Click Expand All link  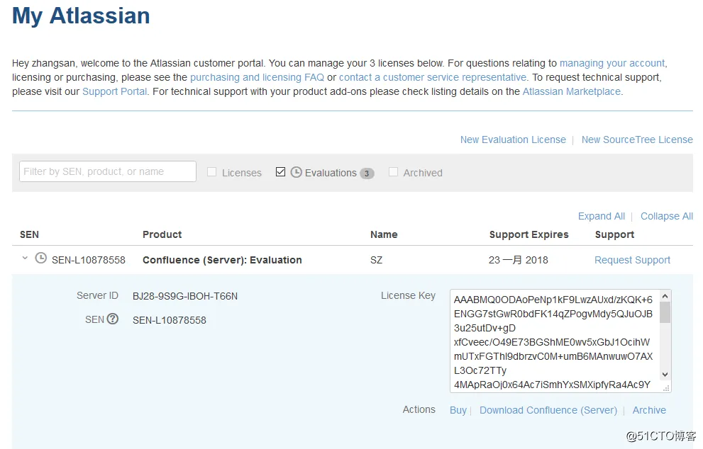(x=602, y=216)
